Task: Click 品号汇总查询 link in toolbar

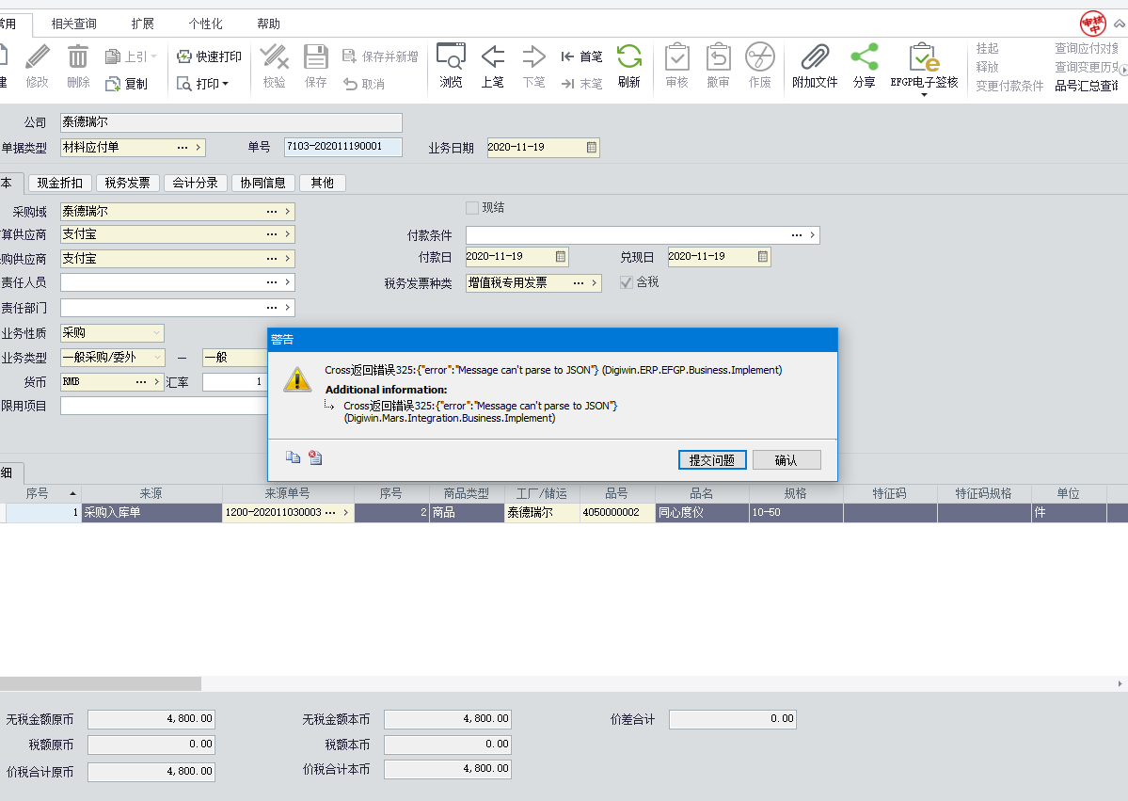Action: (x=1087, y=86)
